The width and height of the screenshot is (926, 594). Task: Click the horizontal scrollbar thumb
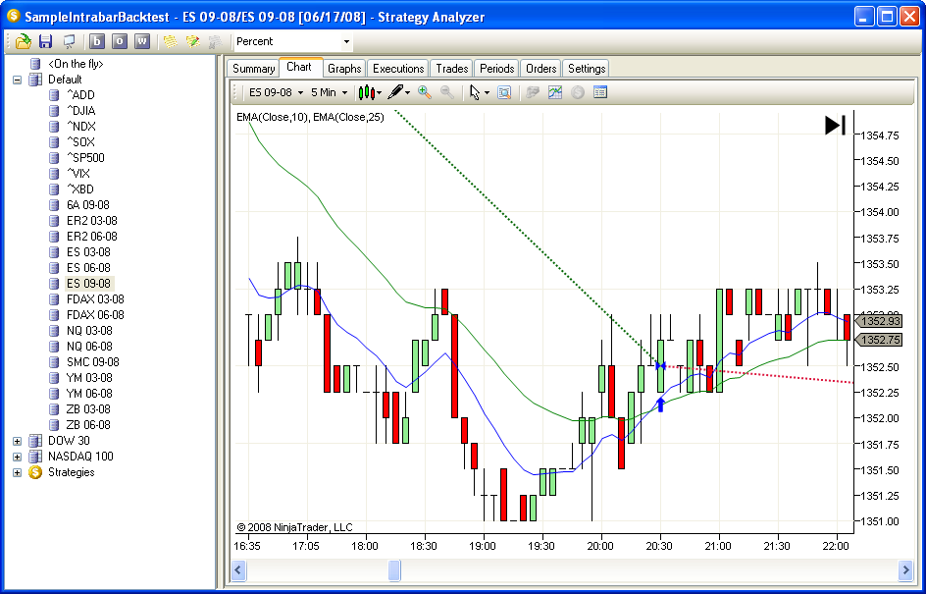coord(394,570)
